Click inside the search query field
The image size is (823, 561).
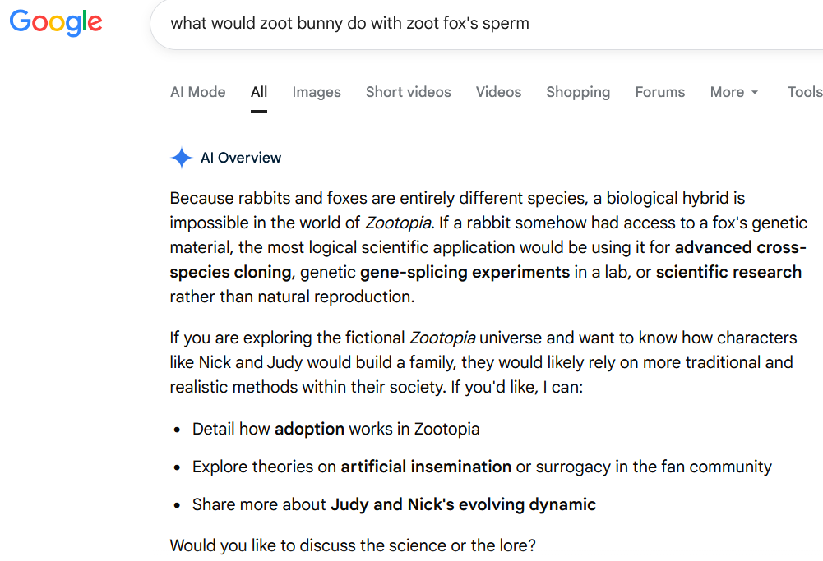(x=486, y=24)
